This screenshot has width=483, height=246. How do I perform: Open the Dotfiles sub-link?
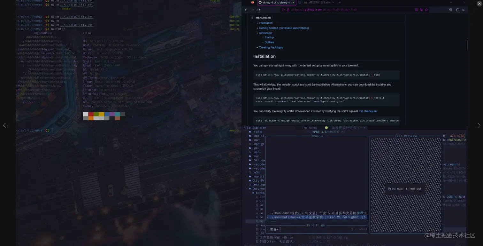[x=269, y=42]
